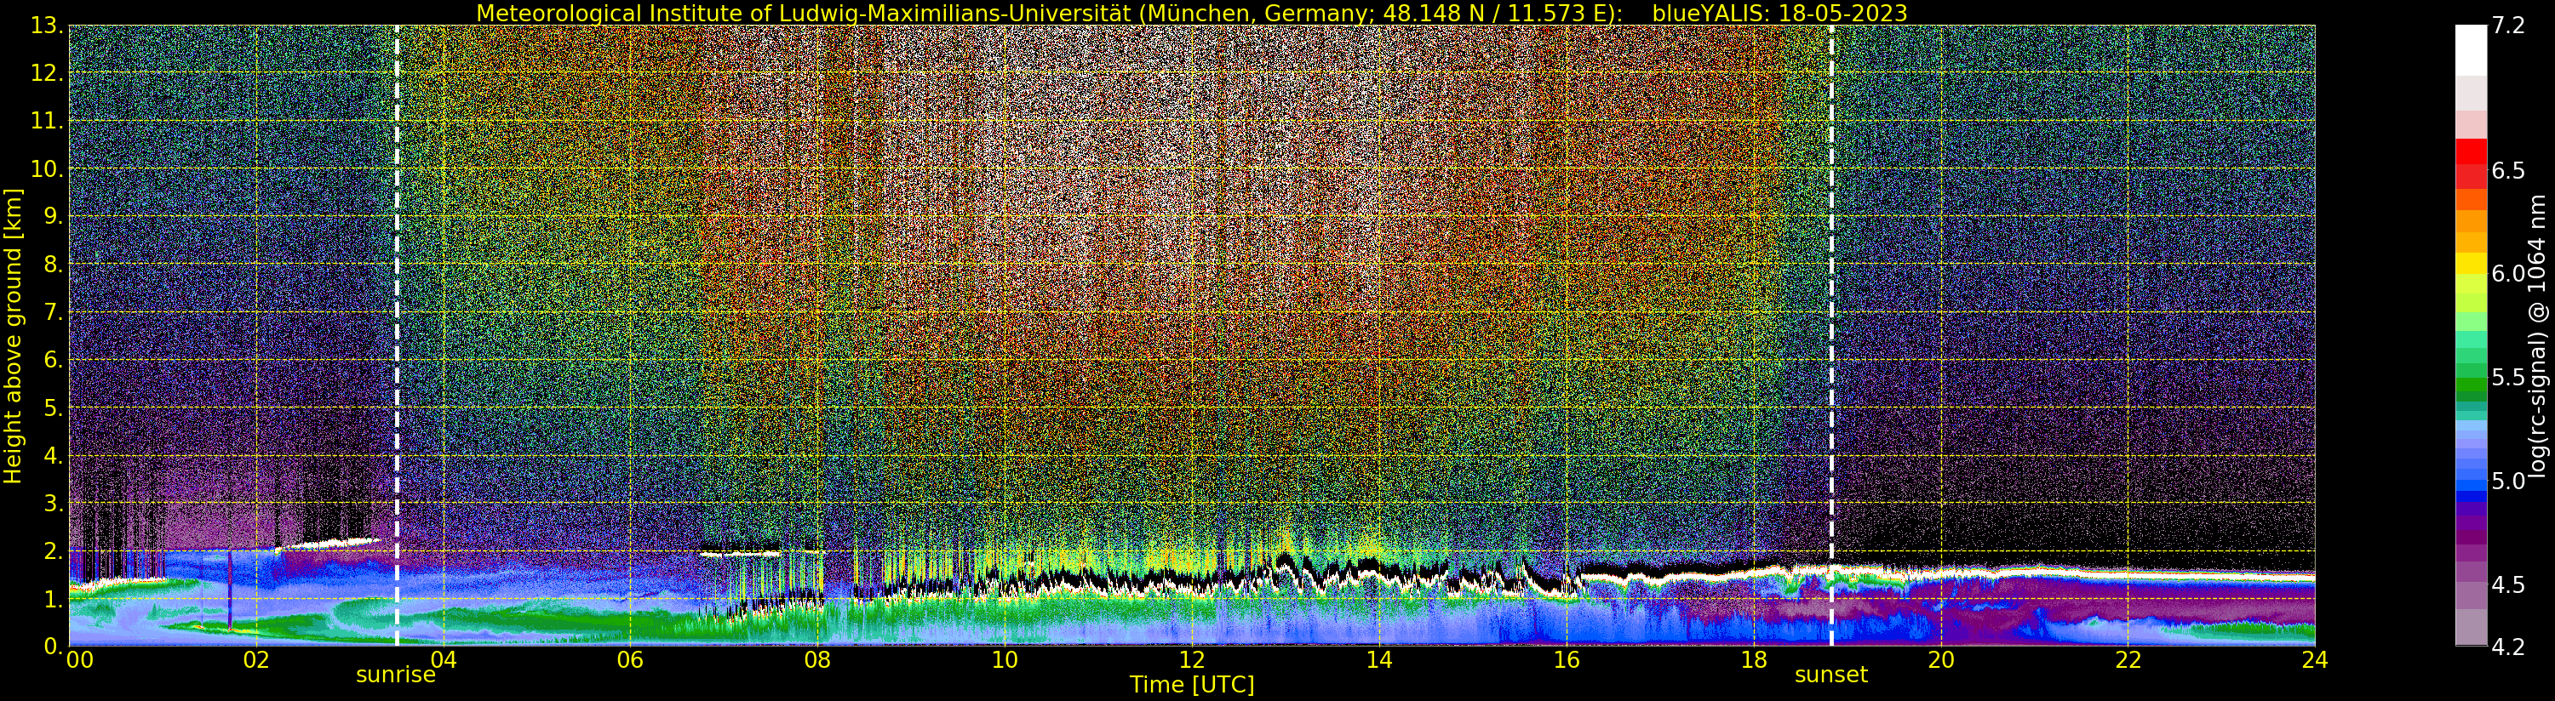Click the 'Time [UTC]' axis title
This screenshot has height=701, width=2555.
pos(1192,685)
